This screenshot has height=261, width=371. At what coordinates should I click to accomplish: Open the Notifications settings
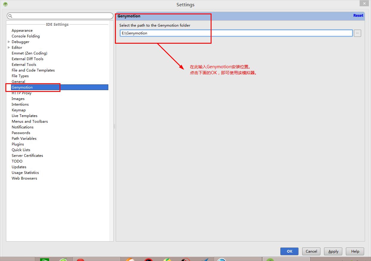[23, 127]
